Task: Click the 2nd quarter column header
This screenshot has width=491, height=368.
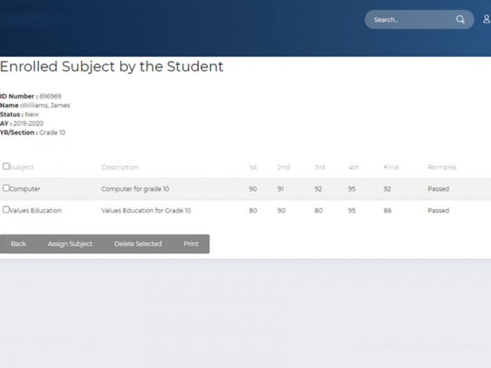Action: pos(283,167)
